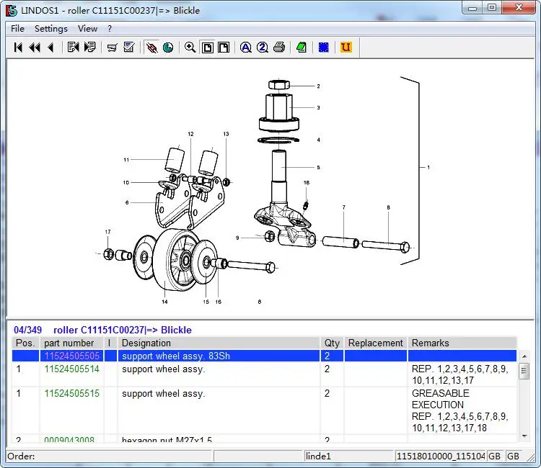The height and width of the screenshot is (468, 541).
Task: Click the Qty column header
Action: pyautogui.click(x=332, y=343)
